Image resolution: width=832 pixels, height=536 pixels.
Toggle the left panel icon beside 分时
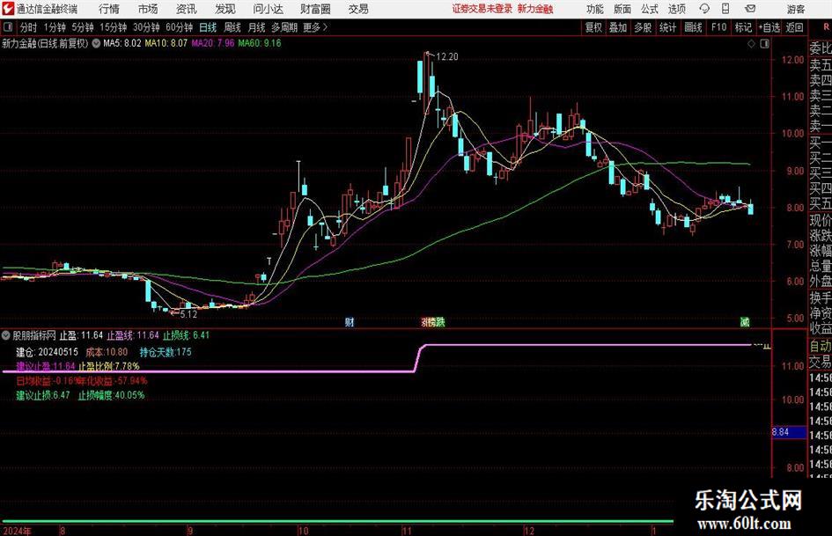pyautogui.click(x=8, y=27)
